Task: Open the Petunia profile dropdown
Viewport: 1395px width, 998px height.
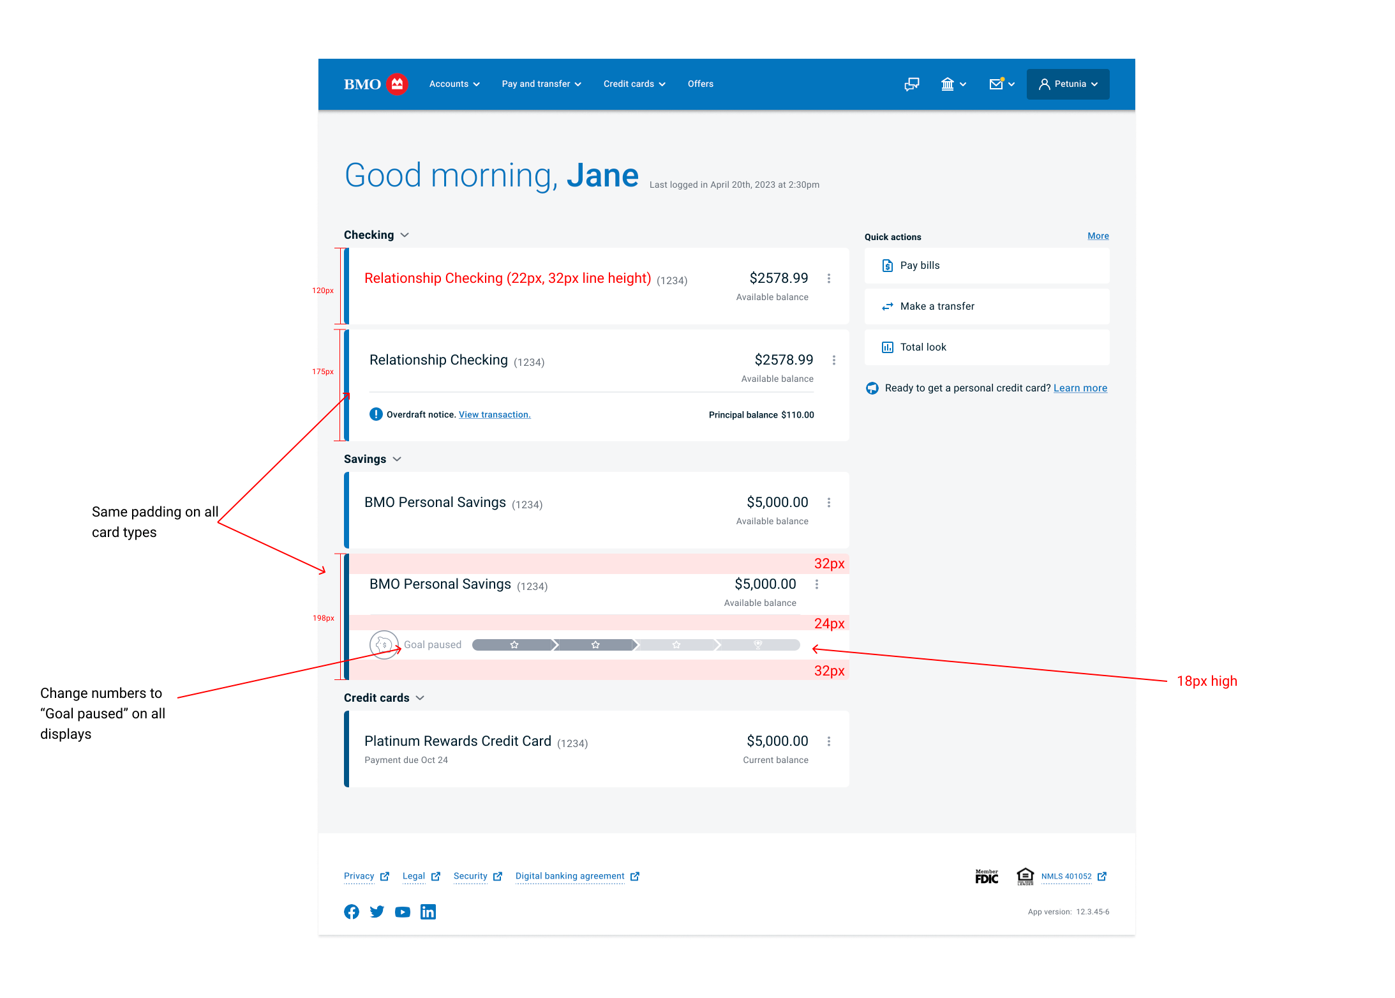Action: click(x=1068, y=84)
